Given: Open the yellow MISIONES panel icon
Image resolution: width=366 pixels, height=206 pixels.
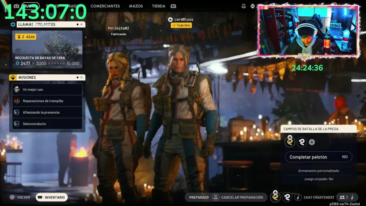Looking at the screenshot, I should [x=13, y=78].
